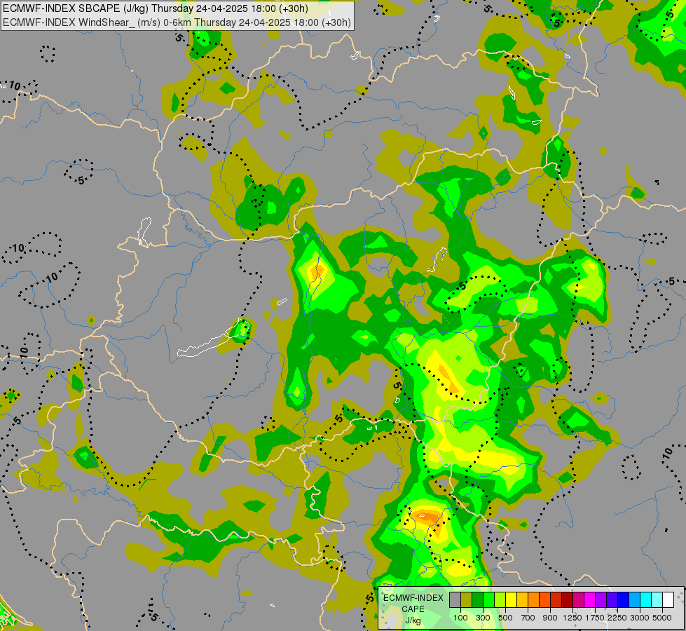Click the legend label 900
686x631 pixels.
click(x=550, y=618)
